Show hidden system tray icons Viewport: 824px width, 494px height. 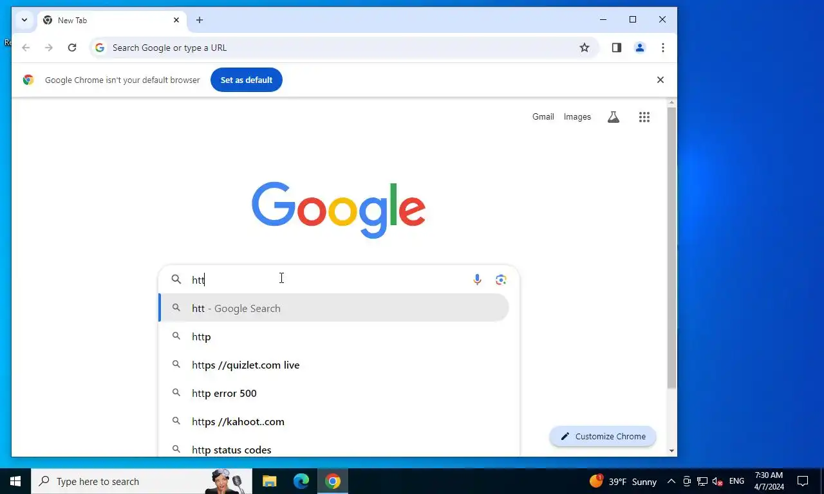[x=671, y=481]
